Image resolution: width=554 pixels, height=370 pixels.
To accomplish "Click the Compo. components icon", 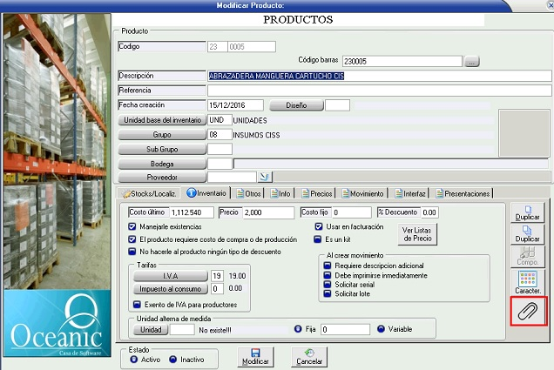I will tap(527, 253).
